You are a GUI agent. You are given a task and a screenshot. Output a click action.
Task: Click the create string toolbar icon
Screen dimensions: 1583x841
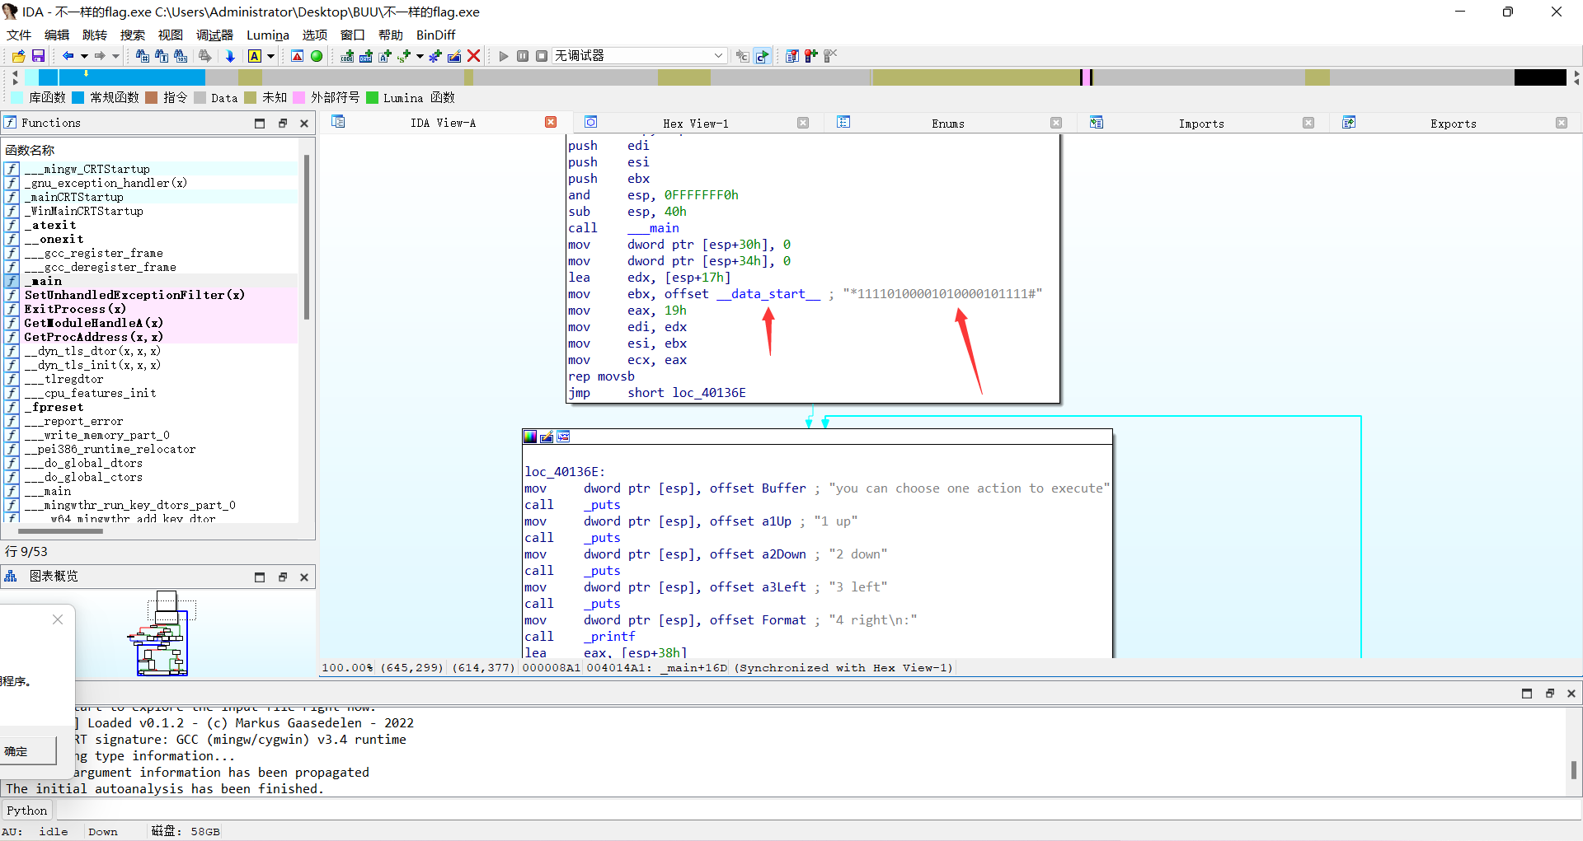pyautogui.click(x=384, y=56)
